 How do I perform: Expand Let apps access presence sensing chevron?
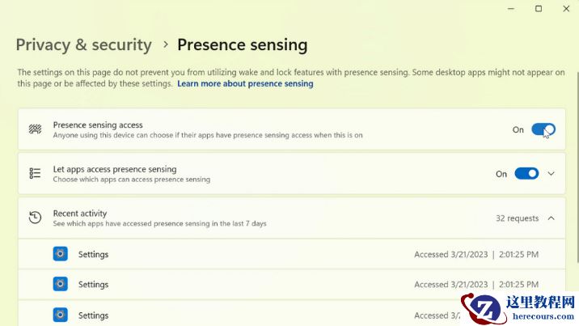pos(552,173)
